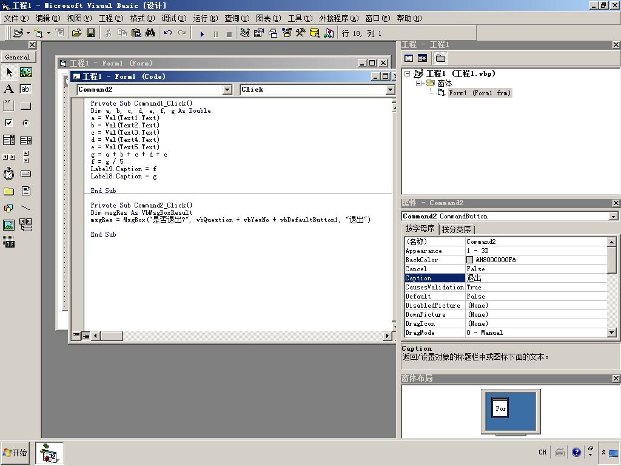This screenshot has width=621, height=466.
Task: Click the Find binoculars toolbar icon
Action: (x=150, y=33)
